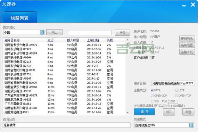Focus the server search input field
The image size is (198, 132).
[x=90, y=33]
